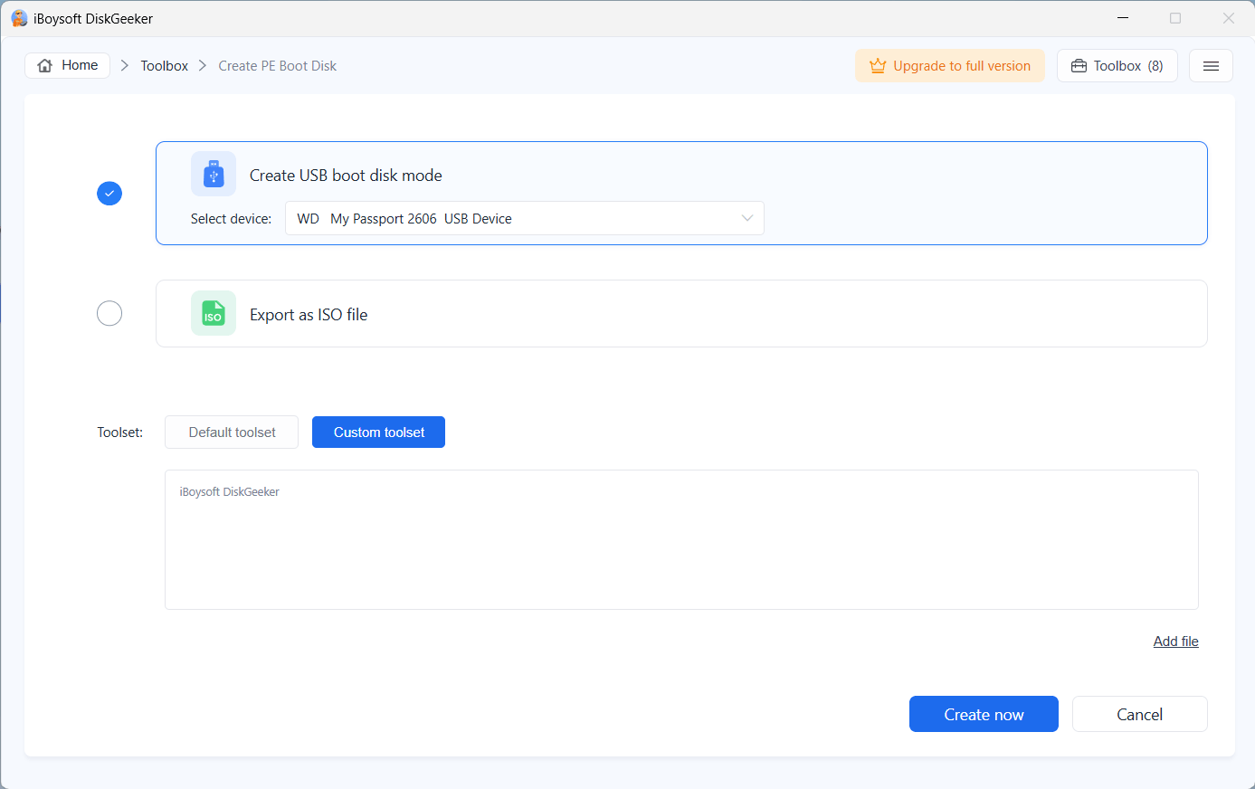Click the iBoysoft DiskGeeker app logo
The image size is (1255, 789).
(19, 18)
